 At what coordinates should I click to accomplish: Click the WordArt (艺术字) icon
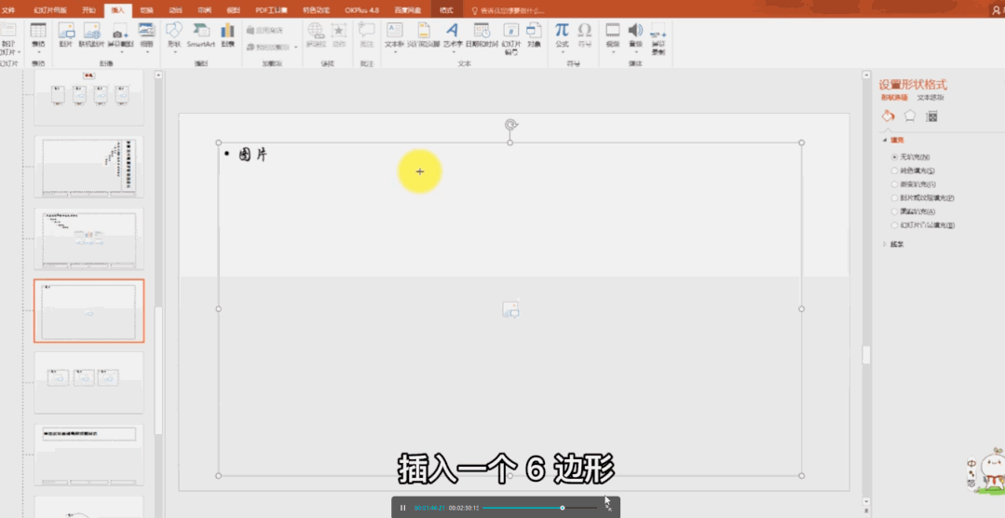click(x=453, y=30)
